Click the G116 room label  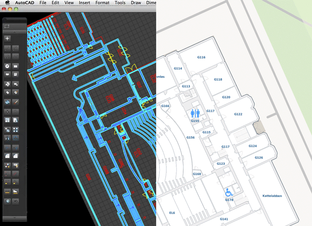pyautogui.click(x=202, y=57)
